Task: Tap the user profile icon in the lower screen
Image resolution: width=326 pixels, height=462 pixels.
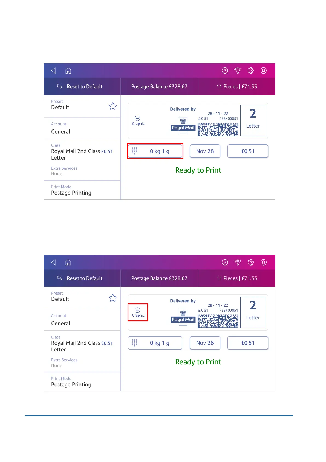Action: [x=263, y=263]
